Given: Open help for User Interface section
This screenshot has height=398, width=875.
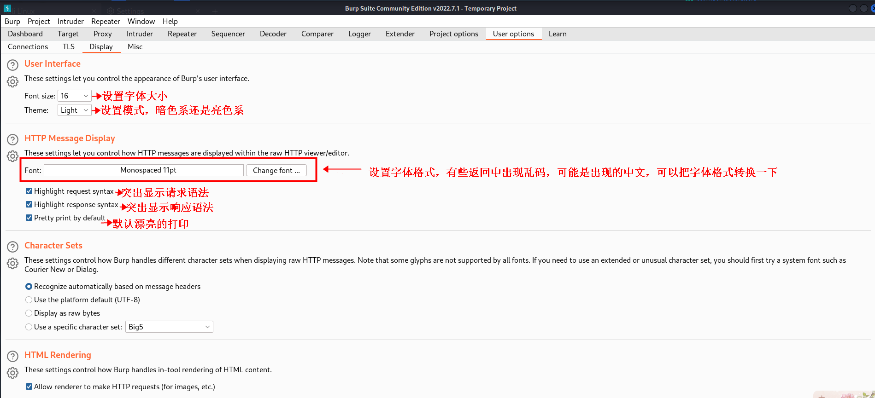Looking at the screenshot, I should [x=12, y=65].
